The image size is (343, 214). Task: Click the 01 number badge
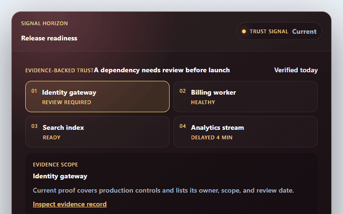(x=34, y=91)
